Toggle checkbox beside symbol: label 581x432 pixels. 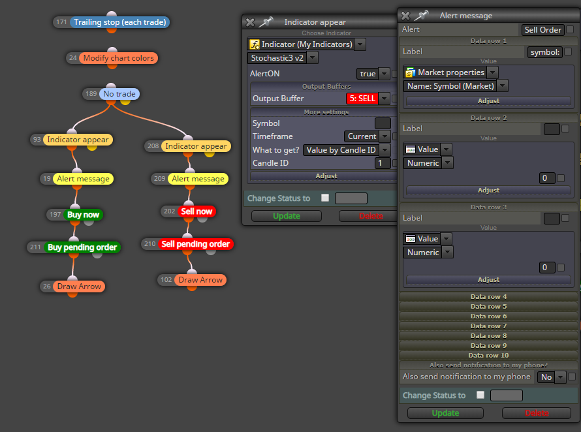pyautogui.click(x=568, y=52)
